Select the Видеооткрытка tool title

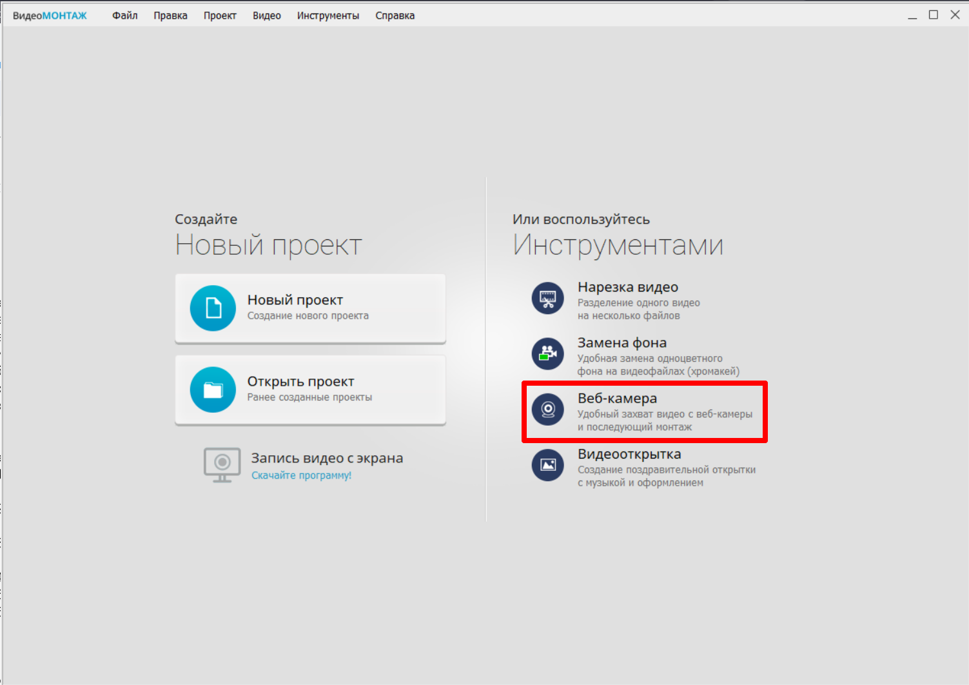(629, 454)
